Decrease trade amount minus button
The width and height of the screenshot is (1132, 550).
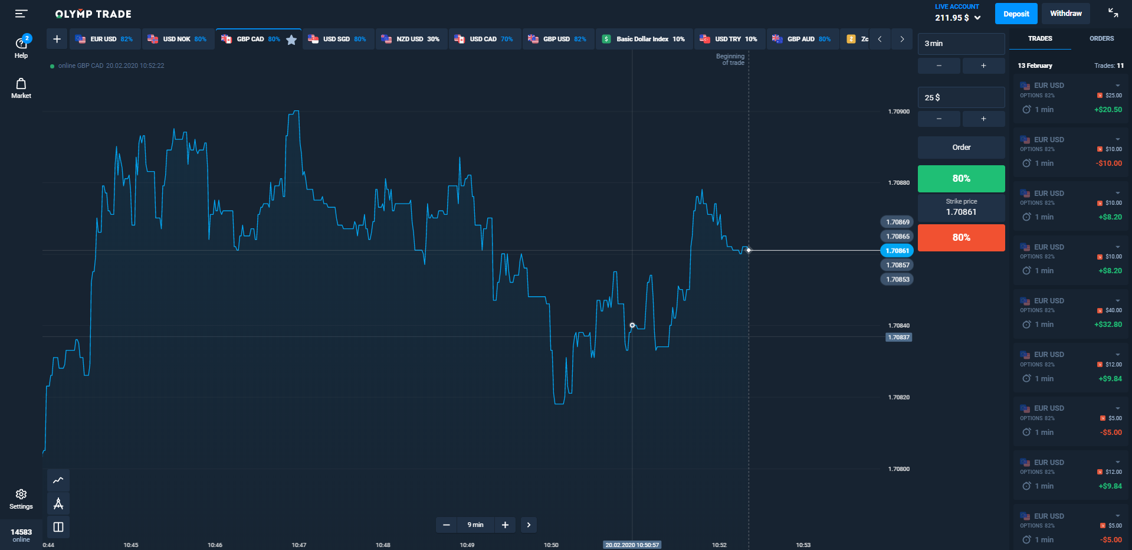939,119
